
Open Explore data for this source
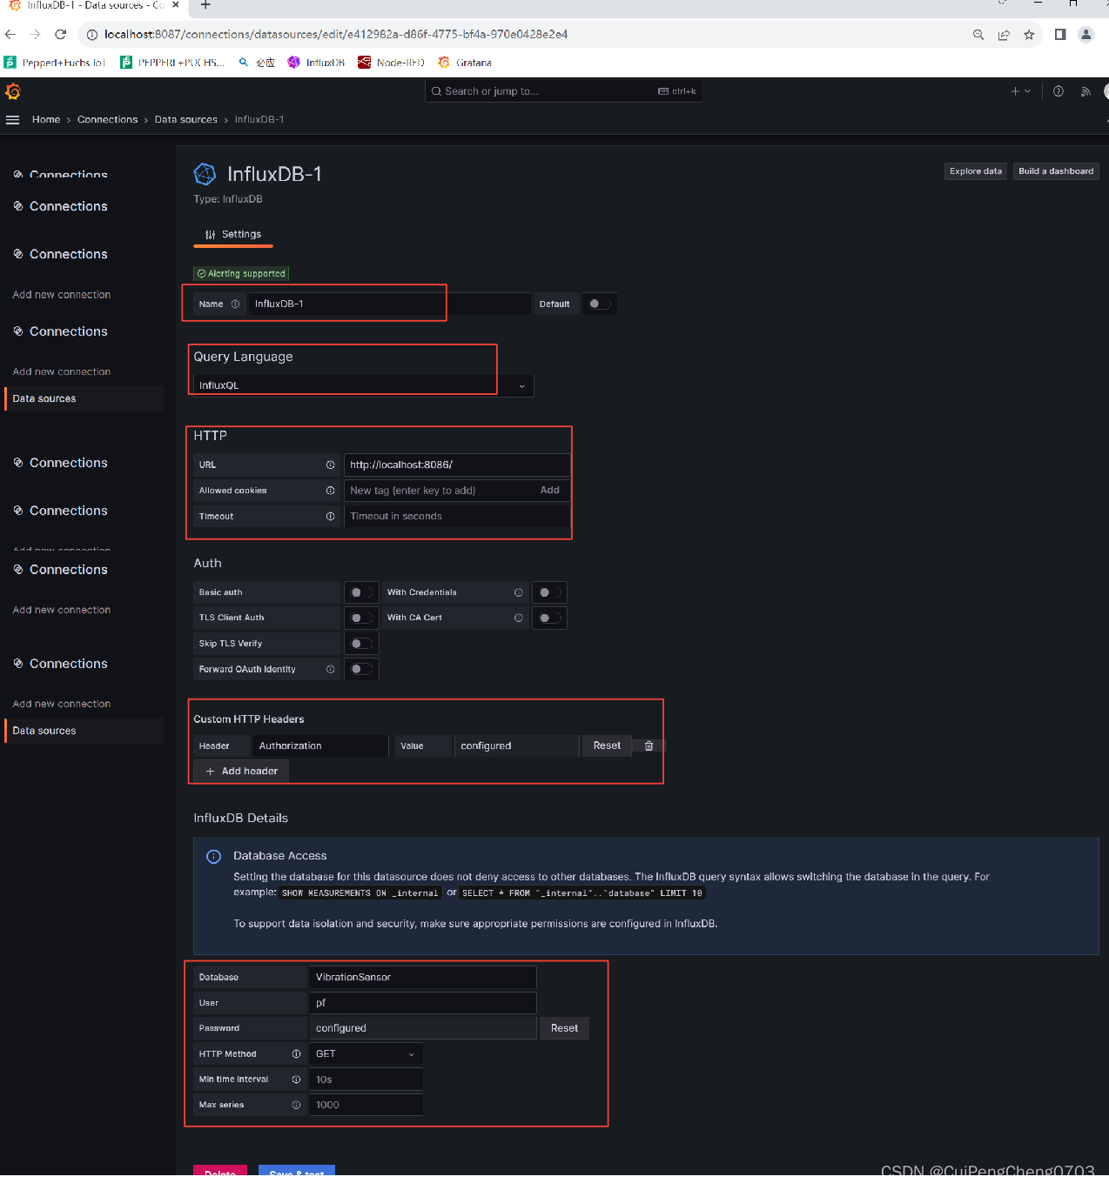975,171
